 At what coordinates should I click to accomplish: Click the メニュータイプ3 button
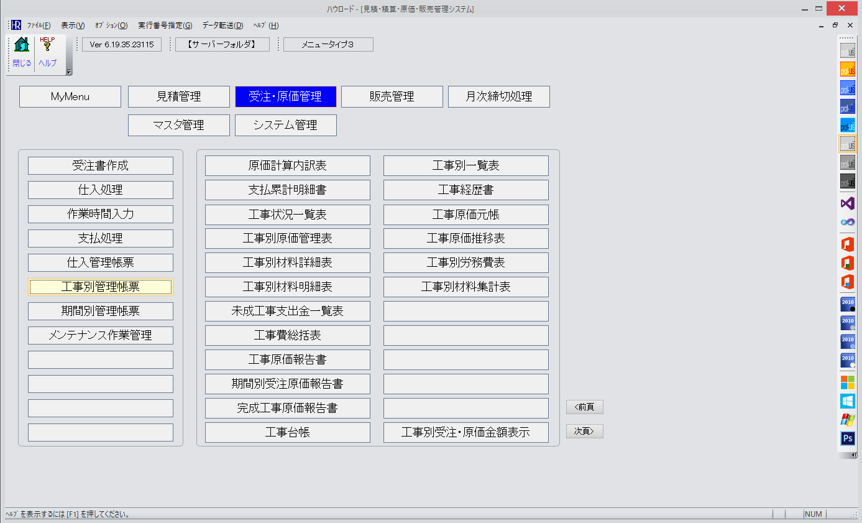point(328,45)
